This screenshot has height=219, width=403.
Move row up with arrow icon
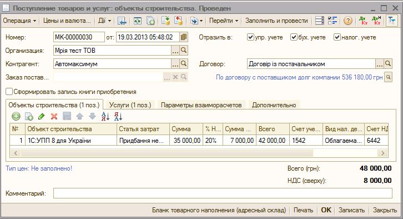coord(80,116)
